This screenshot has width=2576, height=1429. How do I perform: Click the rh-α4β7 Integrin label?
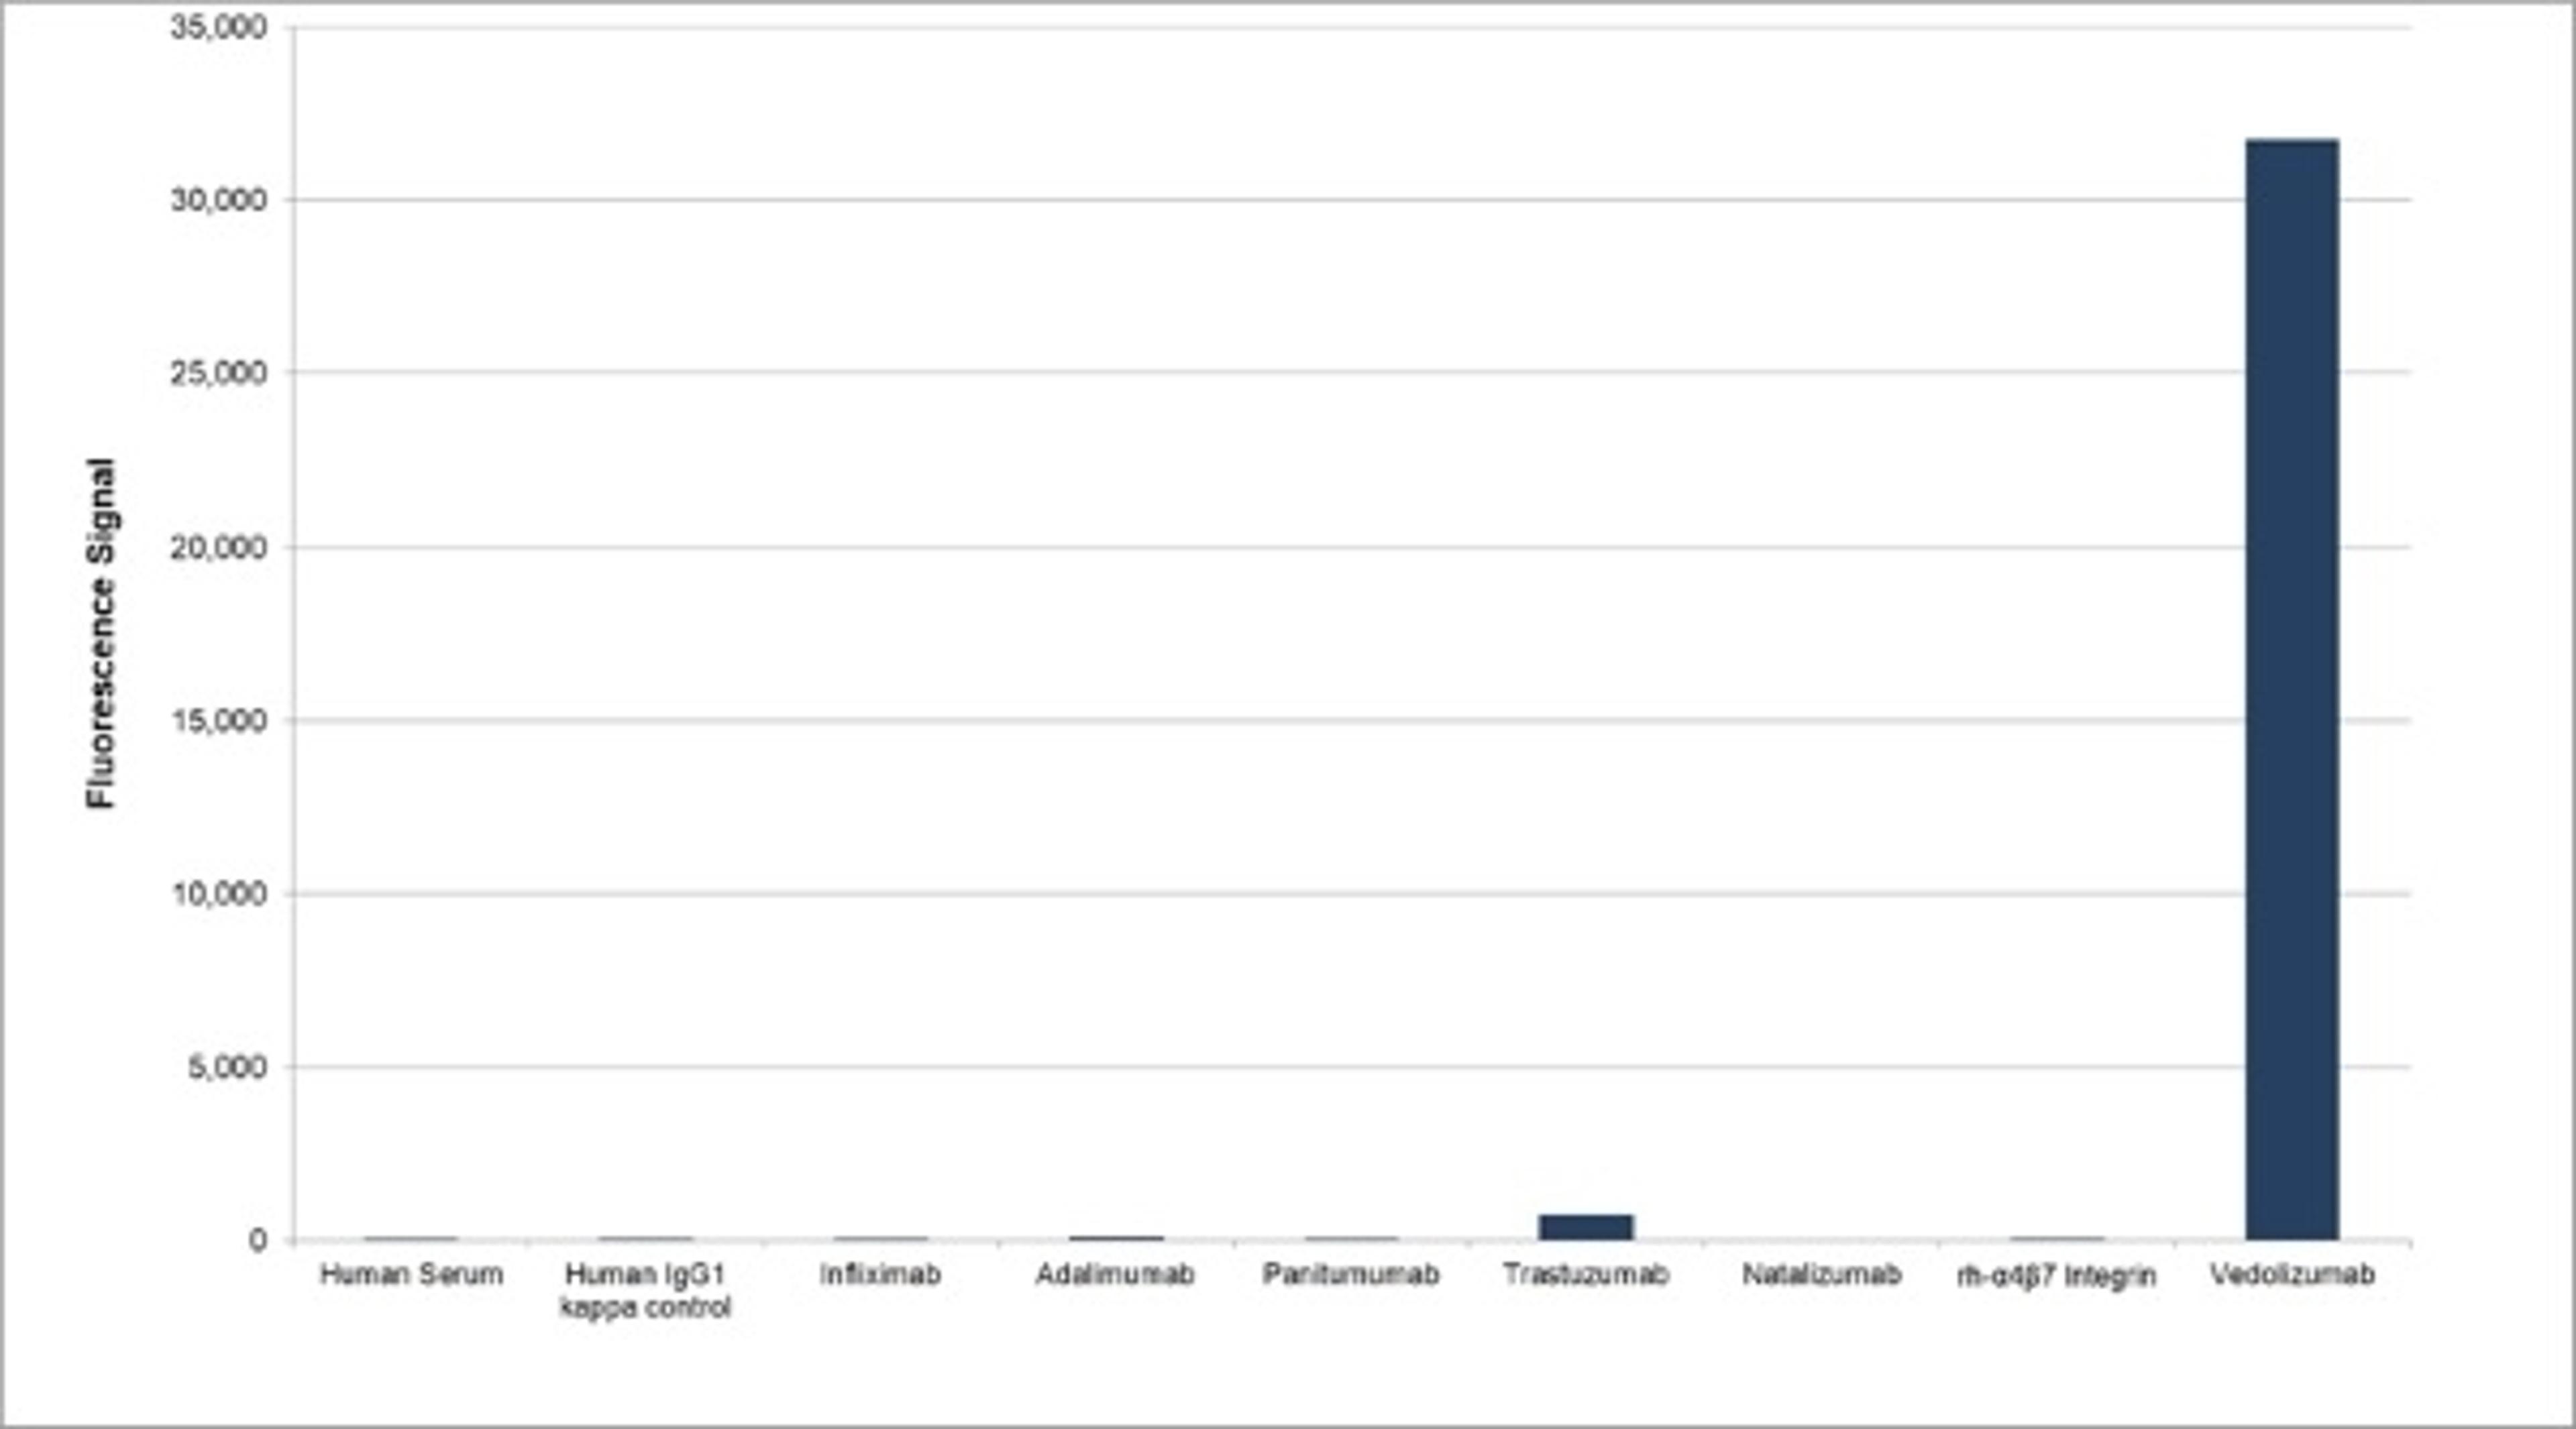[2056, 1276]
